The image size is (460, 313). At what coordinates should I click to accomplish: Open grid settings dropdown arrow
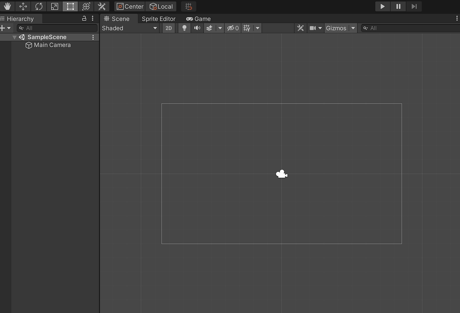tap(258, 28)
